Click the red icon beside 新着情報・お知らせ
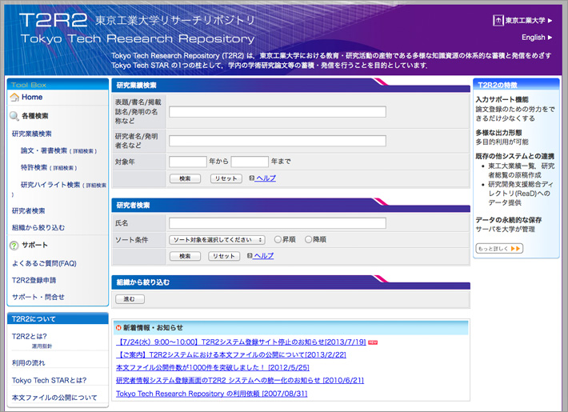 coord(118,328)
